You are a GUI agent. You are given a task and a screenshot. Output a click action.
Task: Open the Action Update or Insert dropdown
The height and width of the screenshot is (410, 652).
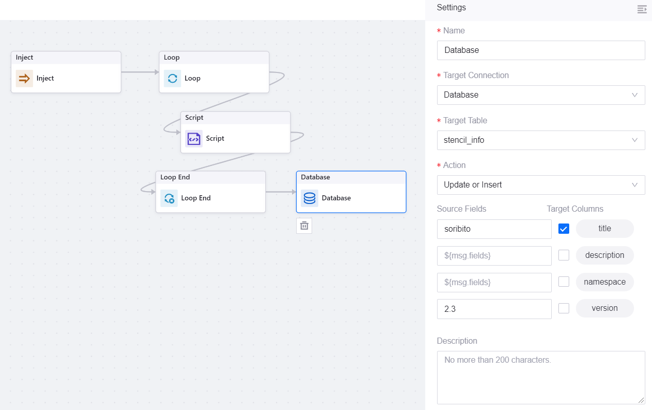pyautogui.click(x=540, y=185)
